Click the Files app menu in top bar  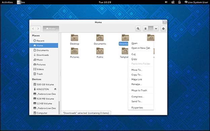tap(21, 2)
